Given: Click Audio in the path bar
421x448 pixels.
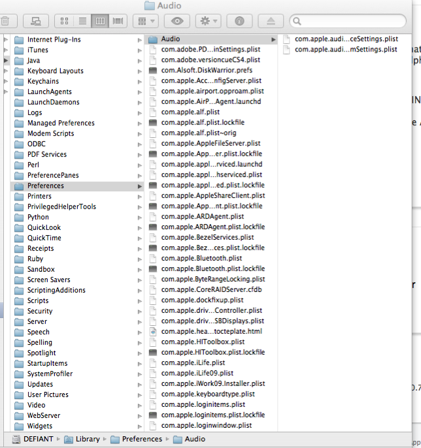Looking at the screenshot, I should tap(189, 439).
